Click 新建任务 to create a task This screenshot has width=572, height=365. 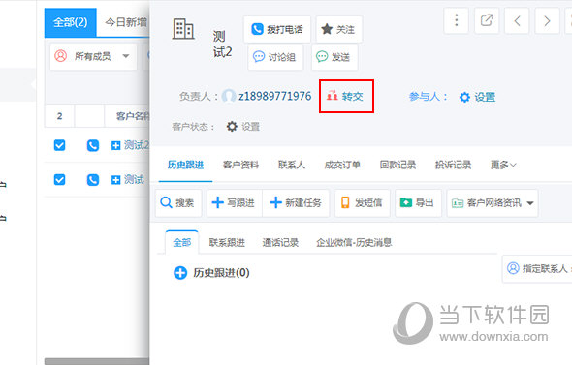coord(296,202)
